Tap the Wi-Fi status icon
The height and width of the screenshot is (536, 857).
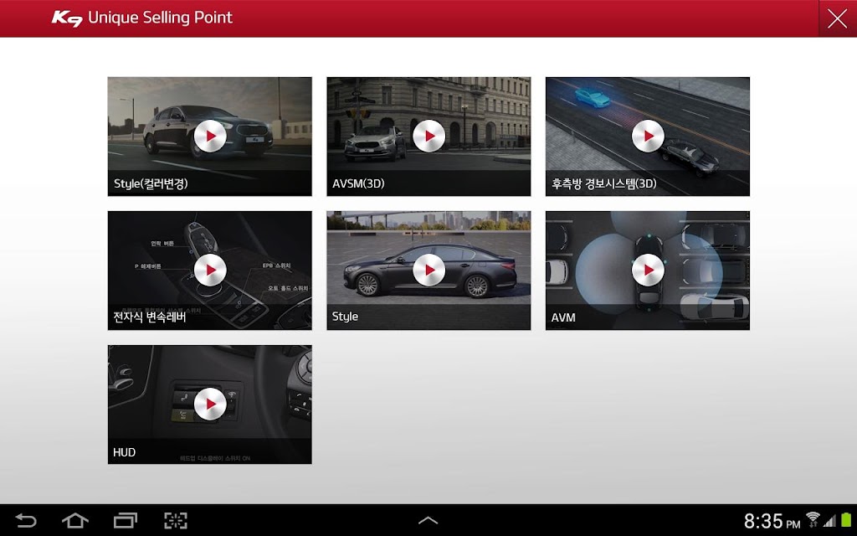pyautogui.click(x=813, y=519)
